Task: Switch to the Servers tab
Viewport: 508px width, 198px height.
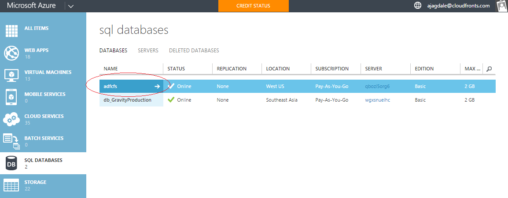Action: [148, 51]
